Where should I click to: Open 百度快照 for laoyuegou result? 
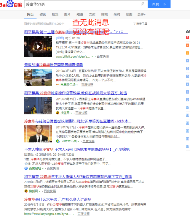coord(83,214)
